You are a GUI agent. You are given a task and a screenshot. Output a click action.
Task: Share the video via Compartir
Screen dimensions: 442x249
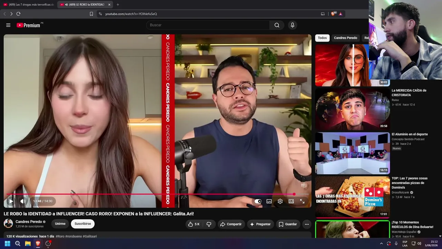[x=231, y=224]
